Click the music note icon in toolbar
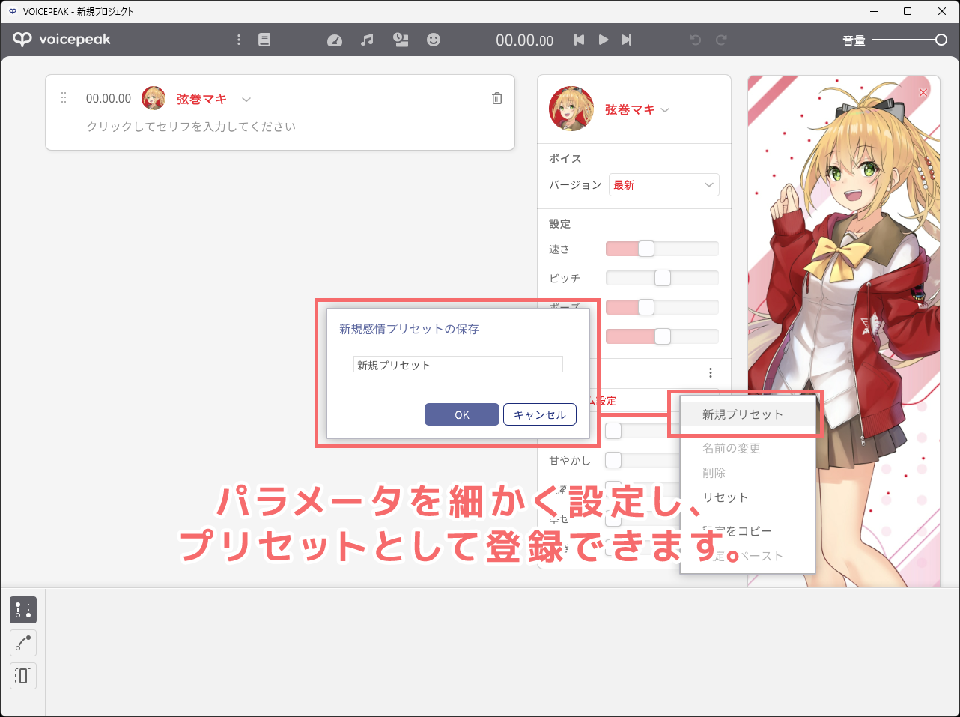960x717 pixels. point(367,40)
